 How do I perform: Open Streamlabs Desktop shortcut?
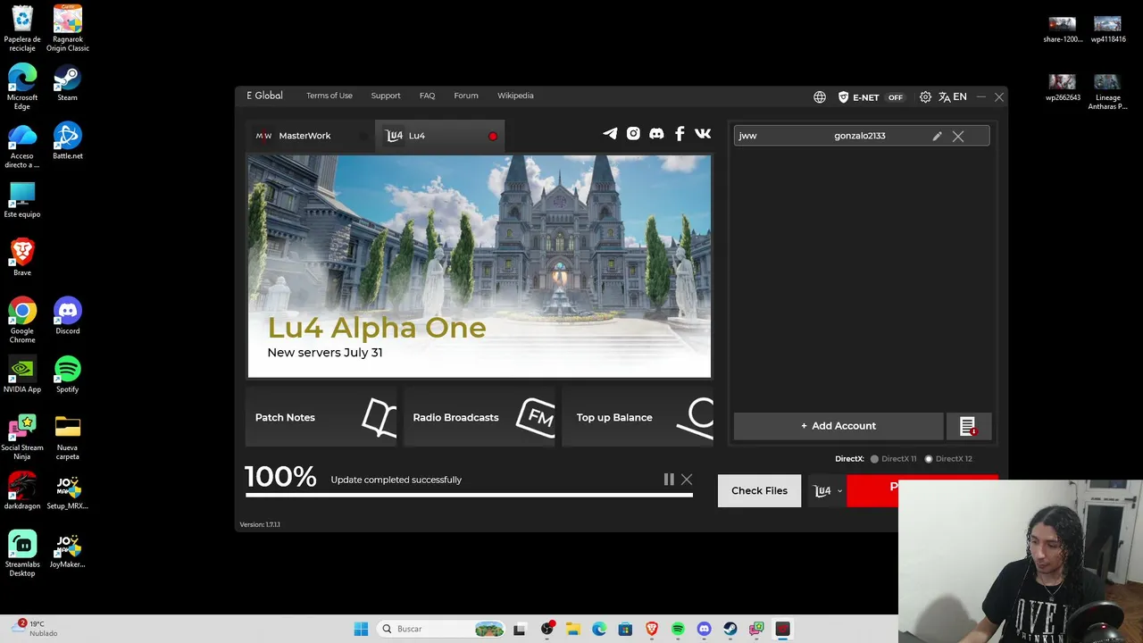tap(22, 554)
